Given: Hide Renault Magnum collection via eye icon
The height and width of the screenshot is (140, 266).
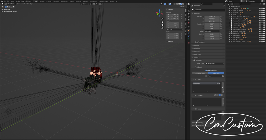Looking at the screenshot, I should 262,19.
